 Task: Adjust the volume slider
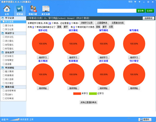tap(15, 119)
